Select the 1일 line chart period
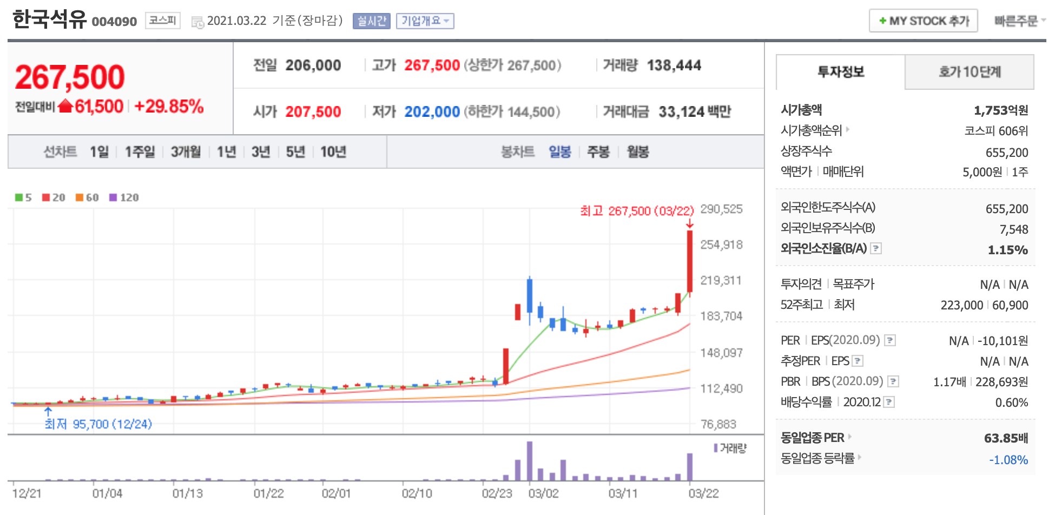The image size is (1055, 515). (99, 152)
